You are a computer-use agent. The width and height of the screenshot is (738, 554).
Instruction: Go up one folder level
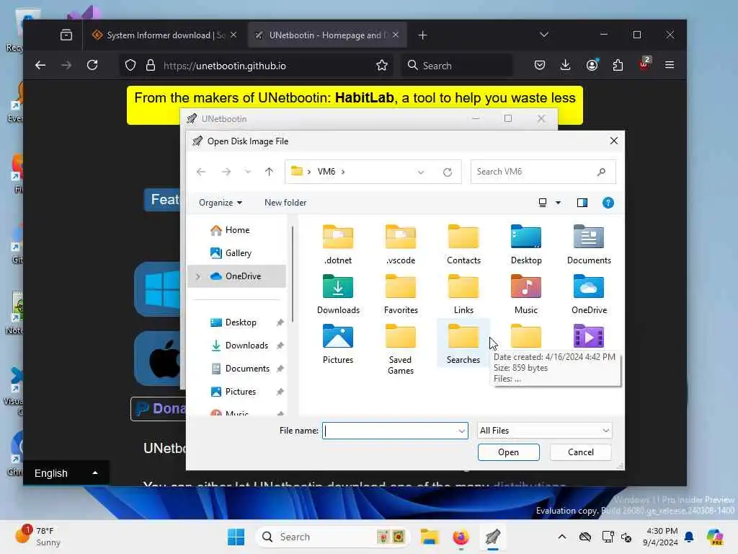[x=270, y=172]
